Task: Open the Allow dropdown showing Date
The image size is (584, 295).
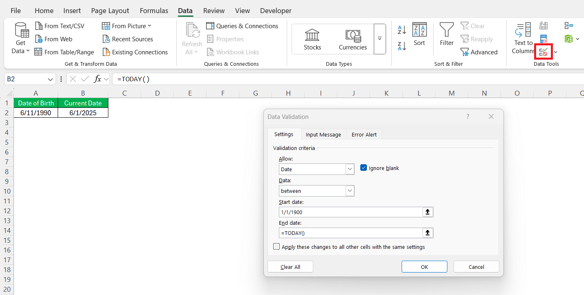Action: (350, 169)
